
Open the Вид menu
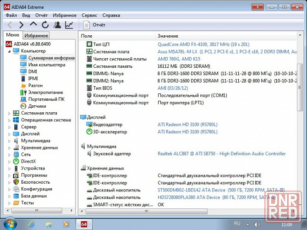(x=26, y=15)
